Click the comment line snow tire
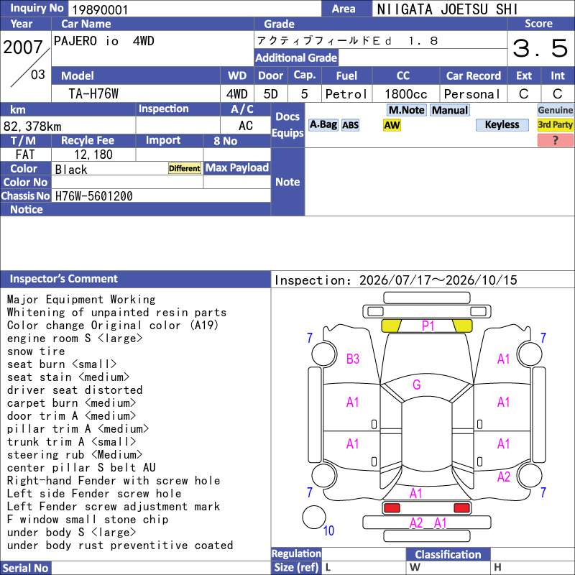Viewport: 575px width, 575px height. pyautogui.click(x=36, y=351)
